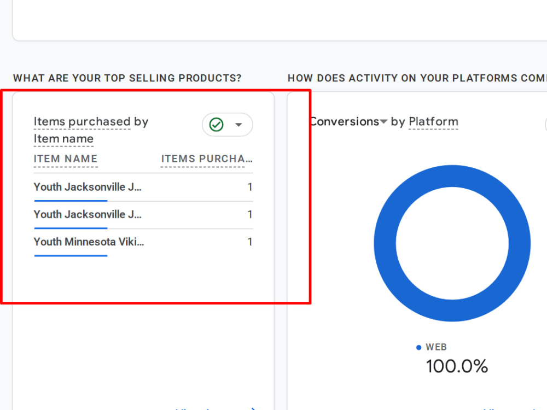Open the Youth Minnesota Viki… product row

[x=143, y=242]
